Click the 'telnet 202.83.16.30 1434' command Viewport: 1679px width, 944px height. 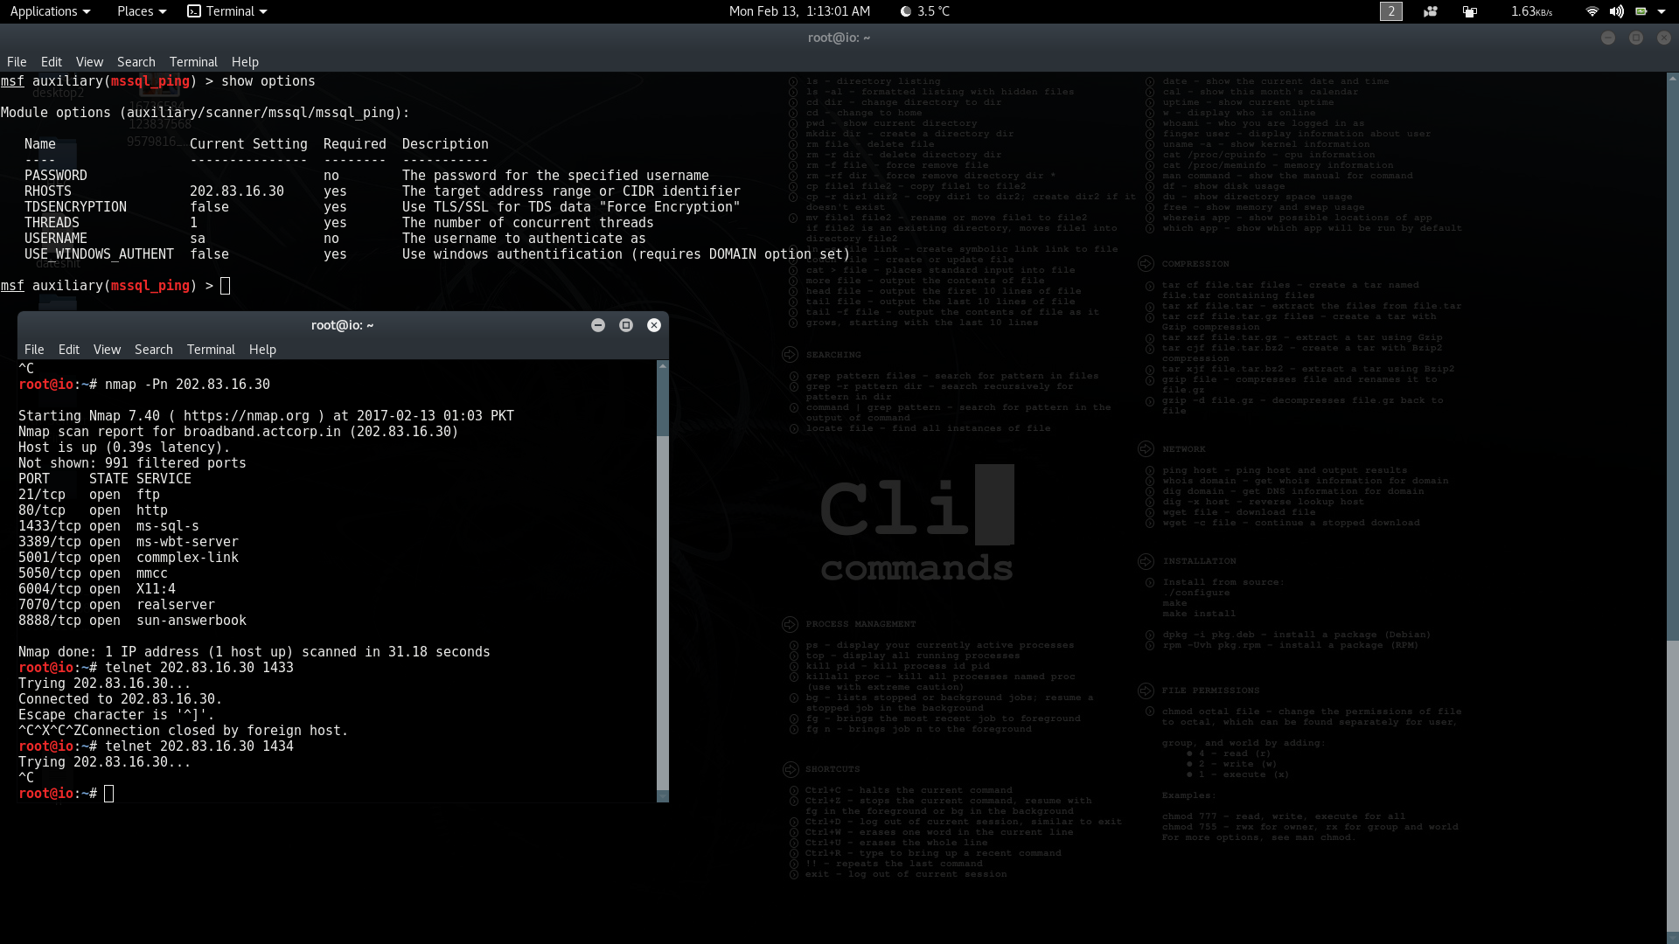199,746
